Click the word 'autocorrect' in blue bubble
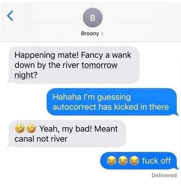Image resolution: width=181 pixels, height=186 pixels. click(75, 107)
